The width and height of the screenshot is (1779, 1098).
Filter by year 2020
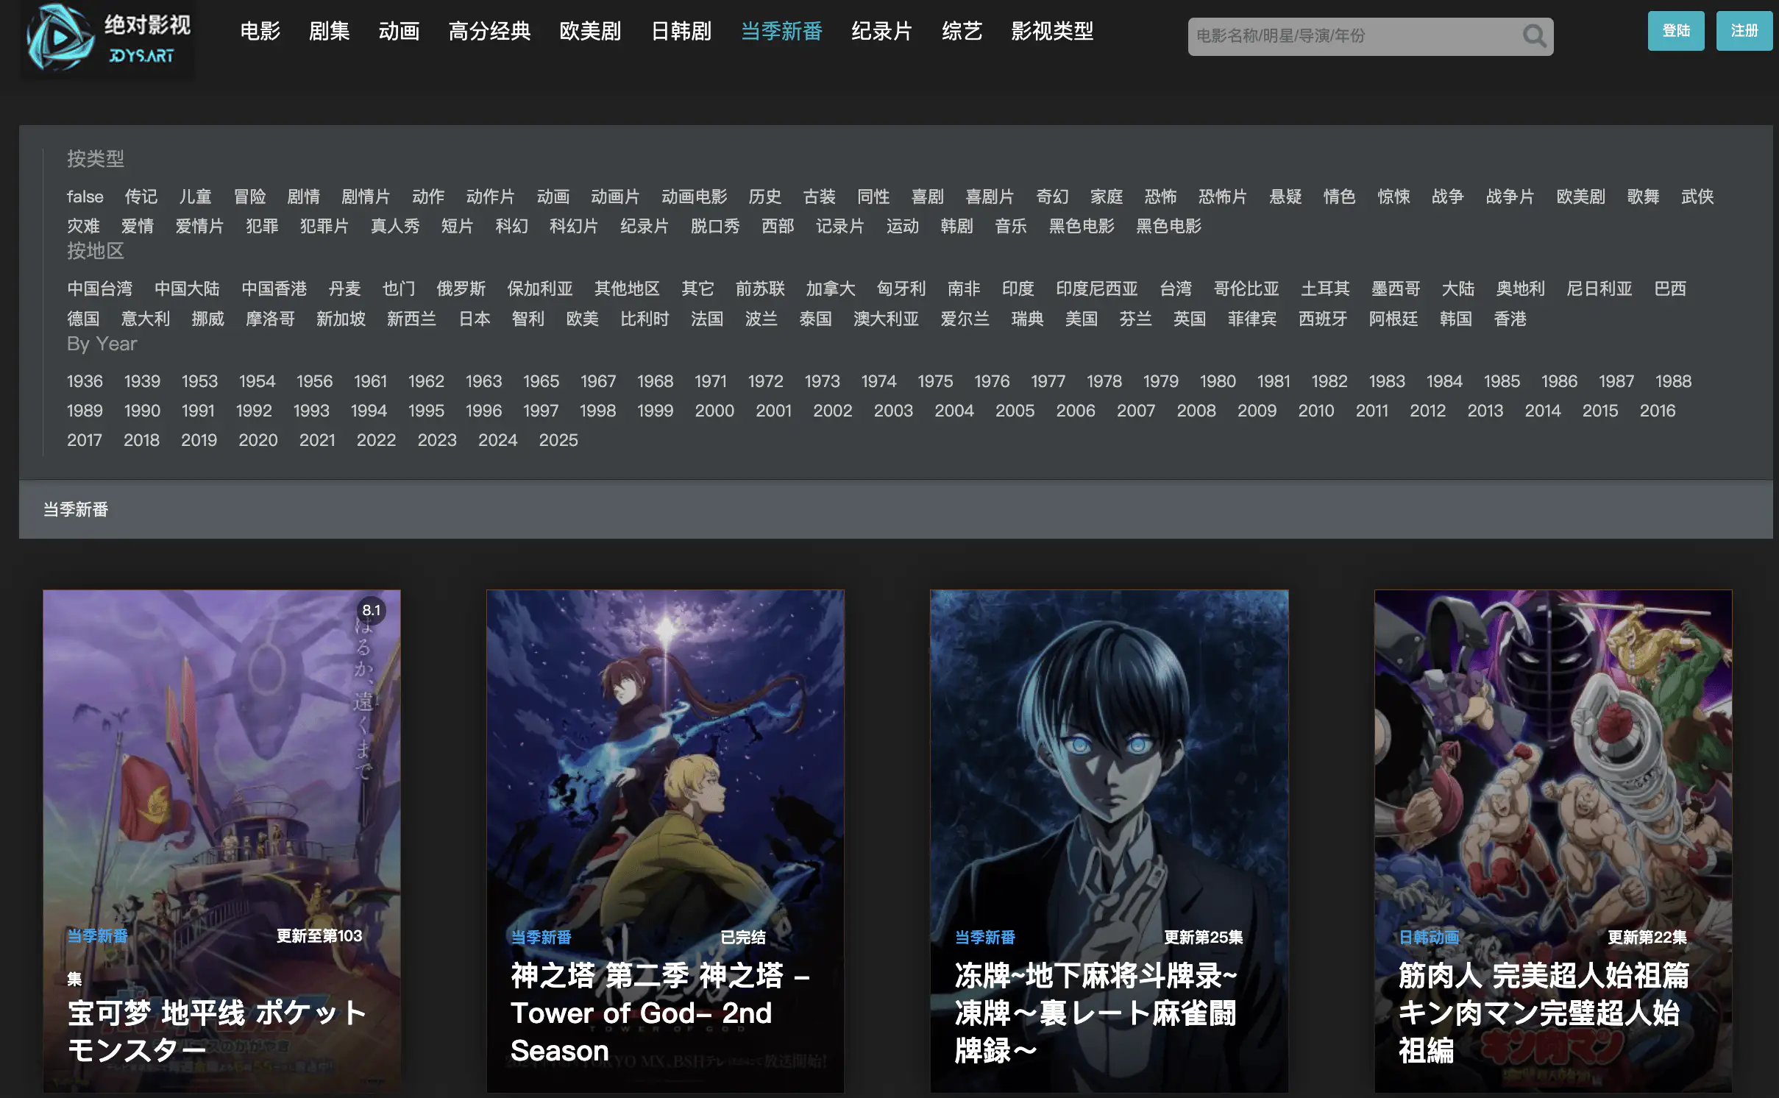click(258, 440)
